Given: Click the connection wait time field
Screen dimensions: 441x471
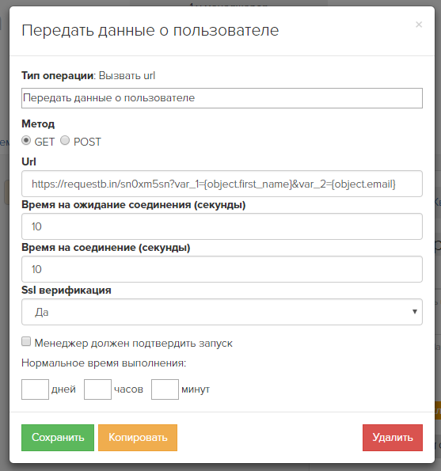Looking at the screenshot, I should [222, 226].
